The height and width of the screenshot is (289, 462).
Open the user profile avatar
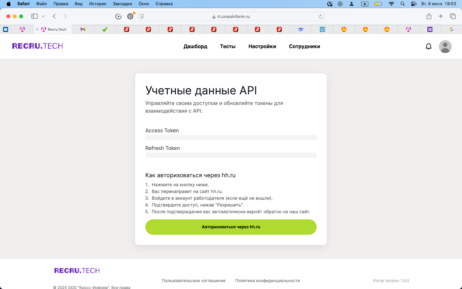pyautogui.click(x=445, y=47)
